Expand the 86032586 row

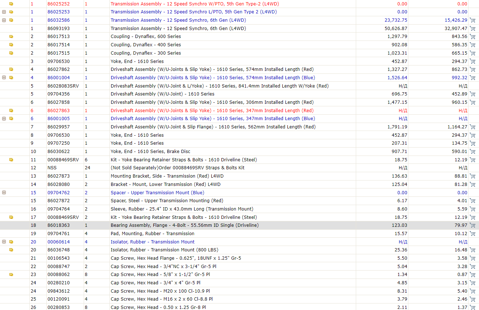coord(4,20)
